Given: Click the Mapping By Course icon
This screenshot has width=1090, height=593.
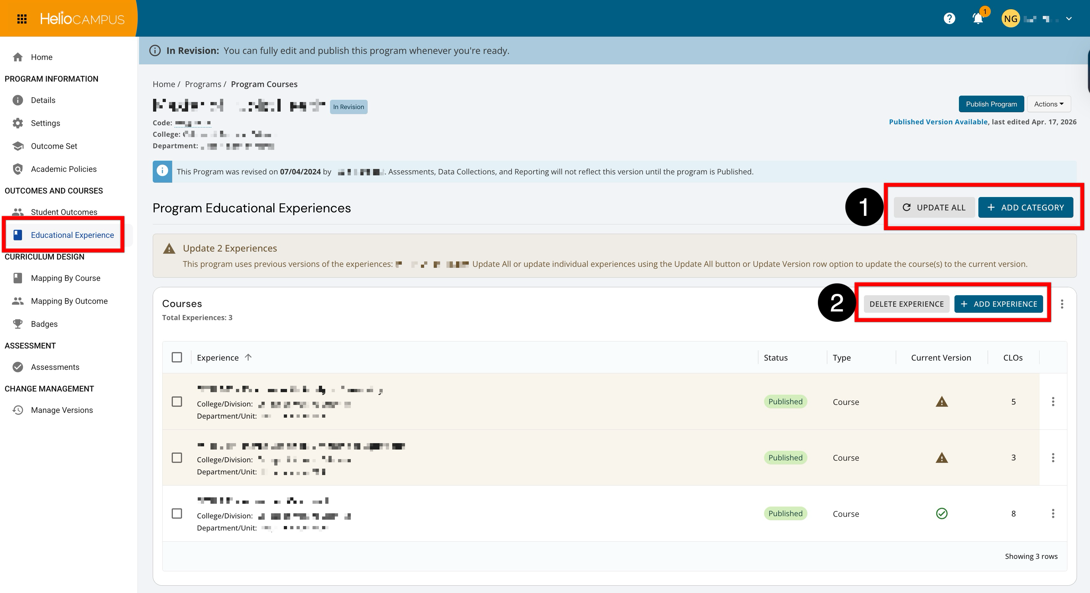Looking at the screenshot, I should pyautogui.click(x=18, y=278).
